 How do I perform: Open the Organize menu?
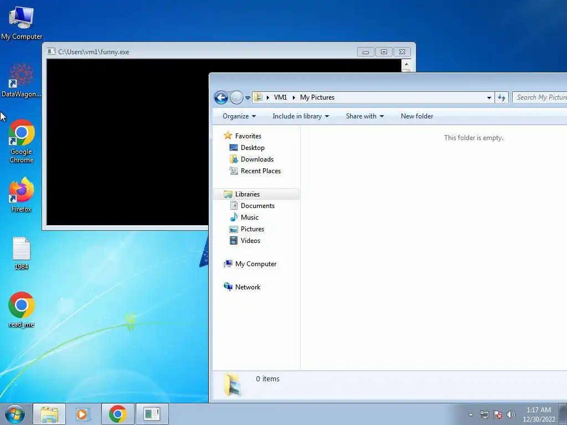point(239,116)
